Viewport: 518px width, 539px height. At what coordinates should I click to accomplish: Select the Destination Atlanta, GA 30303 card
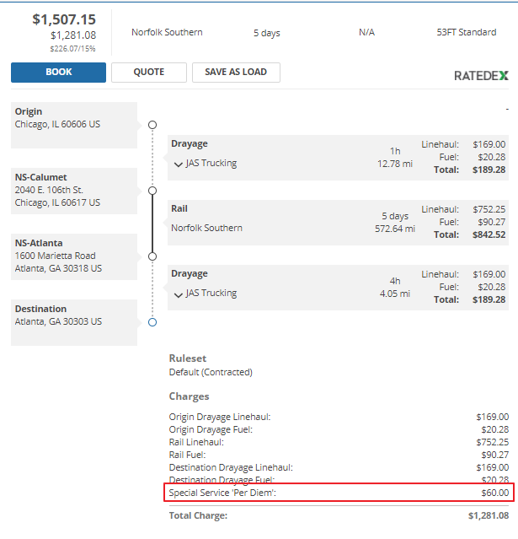(x=74, y=322)
